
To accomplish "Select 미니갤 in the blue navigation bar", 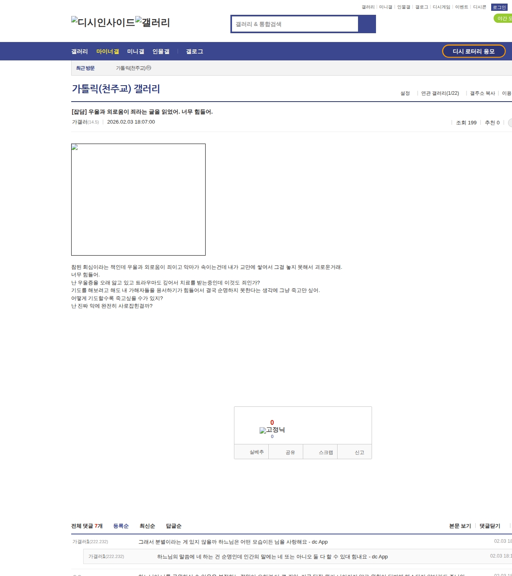I will coord(136,51).
